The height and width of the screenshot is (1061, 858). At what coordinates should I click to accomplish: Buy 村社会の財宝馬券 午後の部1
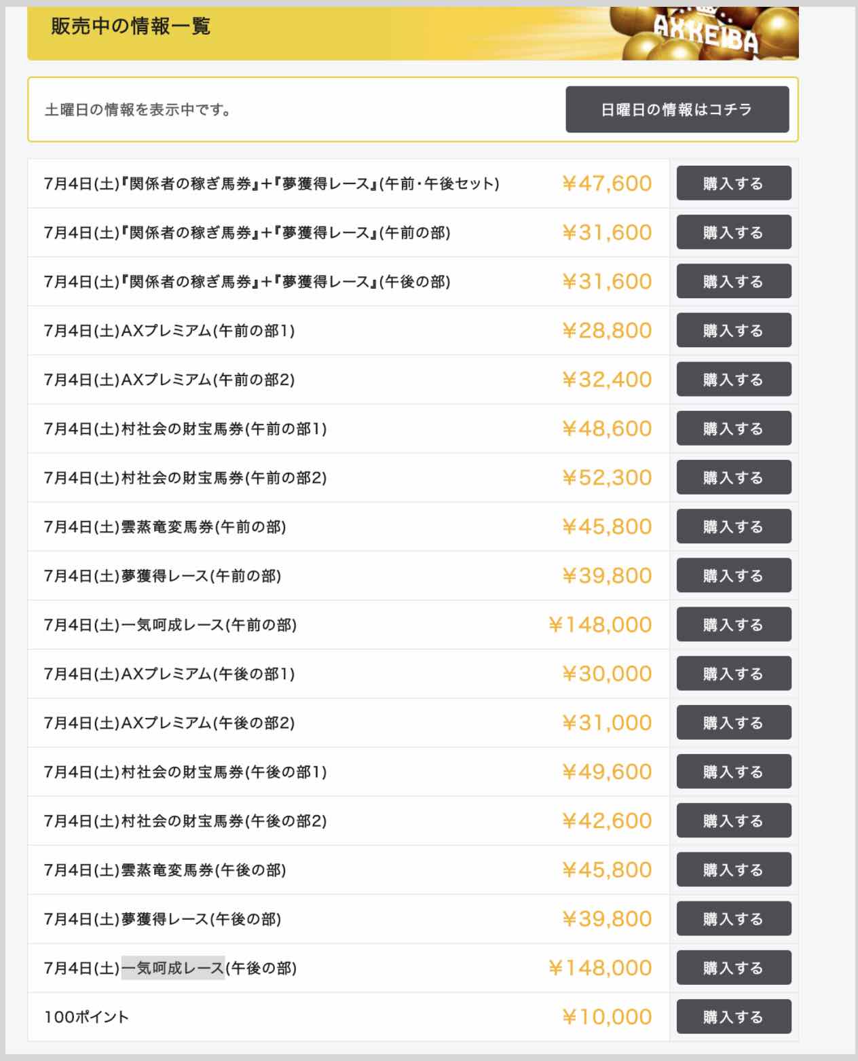pos(733,772)
